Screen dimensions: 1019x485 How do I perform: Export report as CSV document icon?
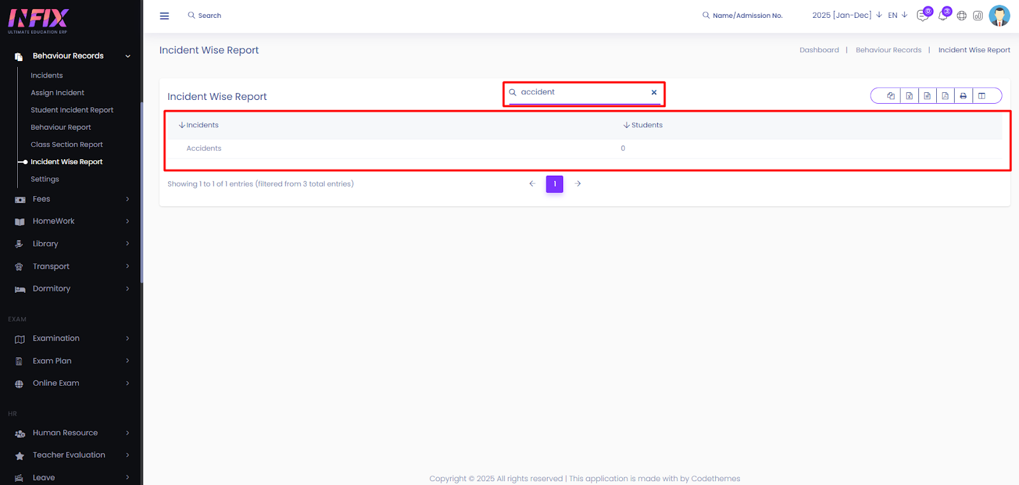pos(927,96)
